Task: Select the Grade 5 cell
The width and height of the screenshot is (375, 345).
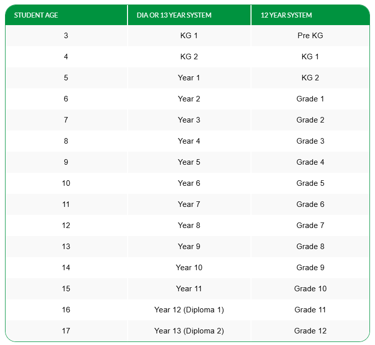Action: pyautogui.click(x=310, y=183)
